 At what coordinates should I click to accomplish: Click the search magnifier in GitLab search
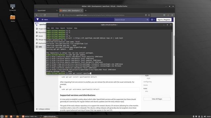coord(147,20)
